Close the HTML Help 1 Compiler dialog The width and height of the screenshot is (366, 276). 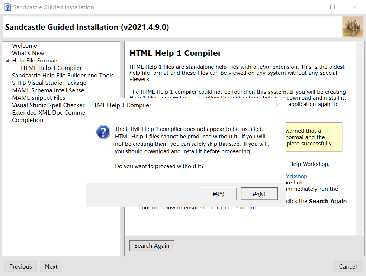point(278,105)
